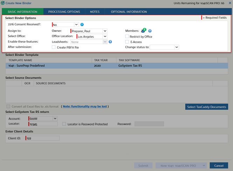233x171 pixels.
Task: Click the Cancel button
Action: click(219, 165)
